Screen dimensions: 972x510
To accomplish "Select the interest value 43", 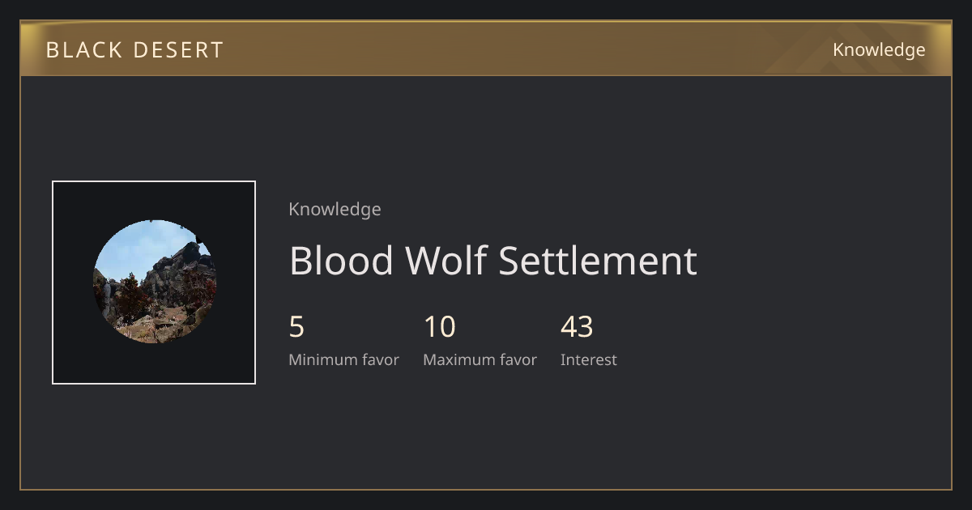I will click(x=577, y=327).
